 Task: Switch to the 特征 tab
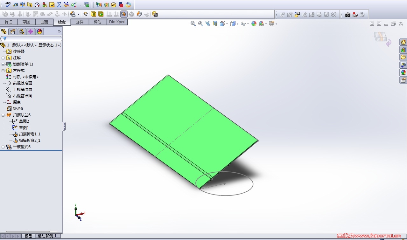click(9, 22)
